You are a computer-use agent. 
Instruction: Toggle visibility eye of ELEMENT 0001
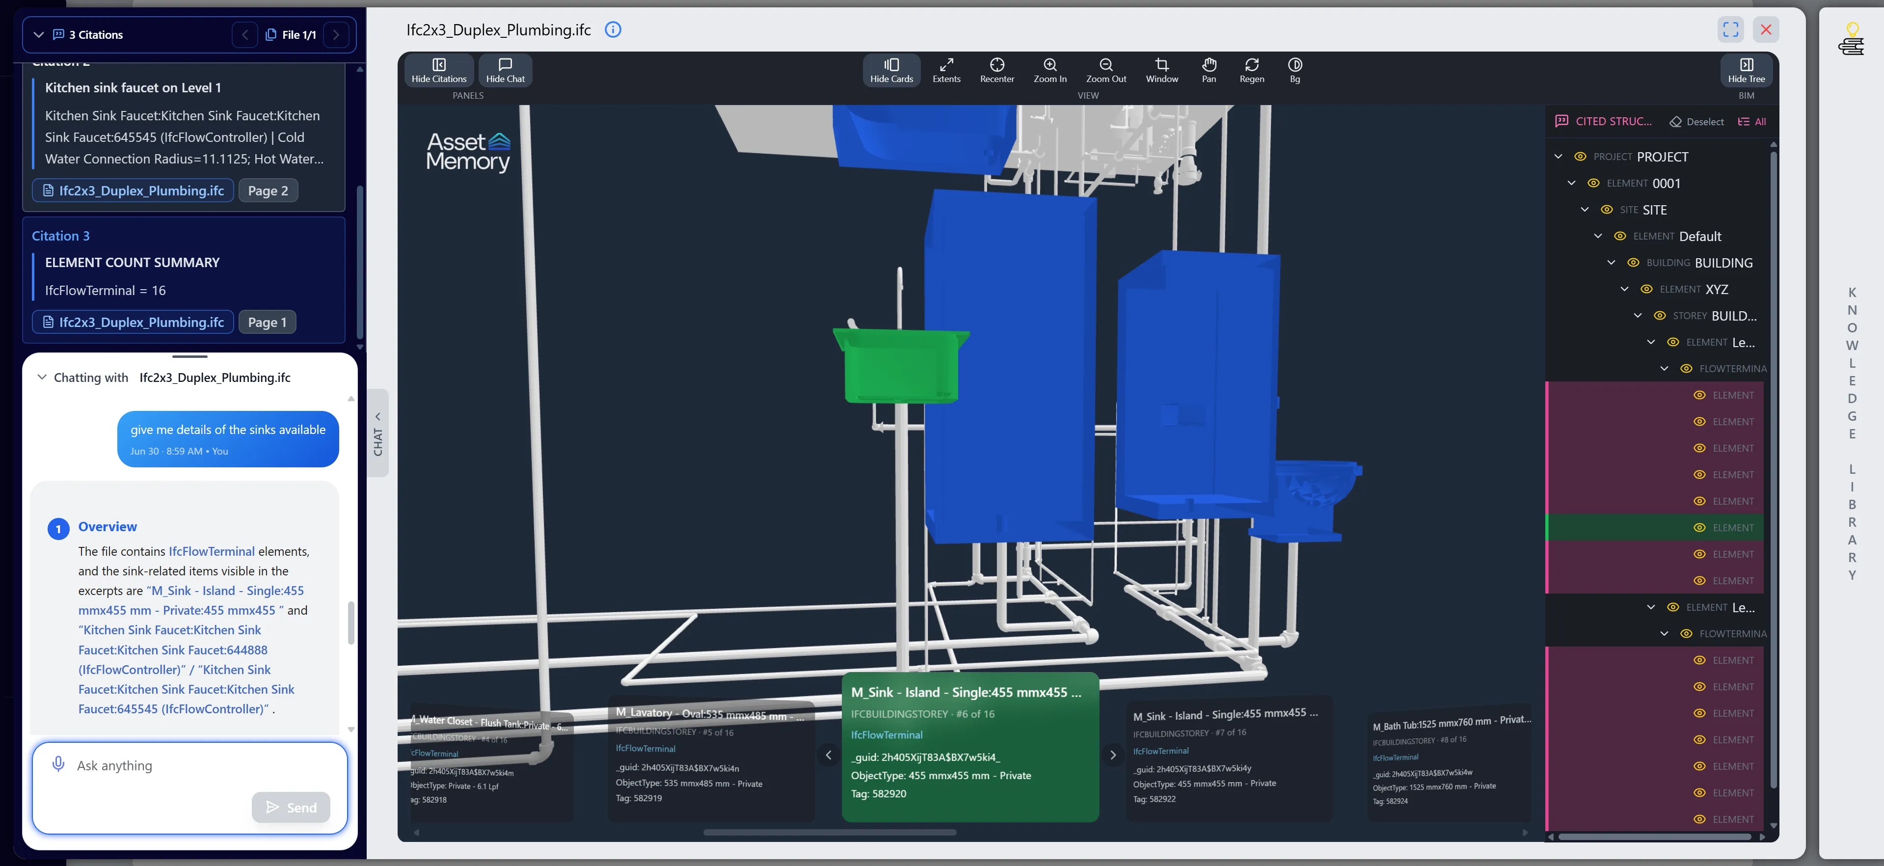pyautogui.click(x=1593, y=183)
